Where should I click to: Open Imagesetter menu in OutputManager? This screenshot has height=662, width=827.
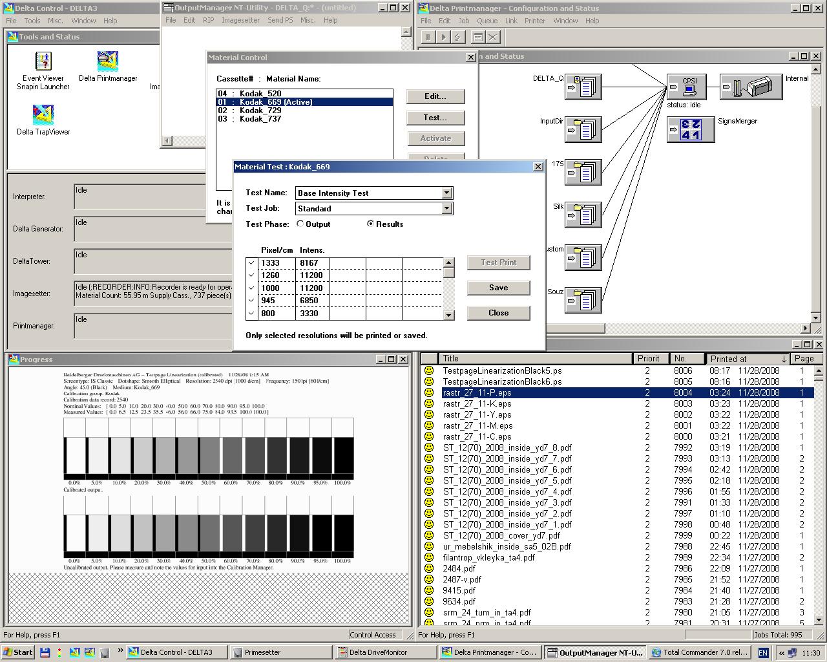coord(240,20)
